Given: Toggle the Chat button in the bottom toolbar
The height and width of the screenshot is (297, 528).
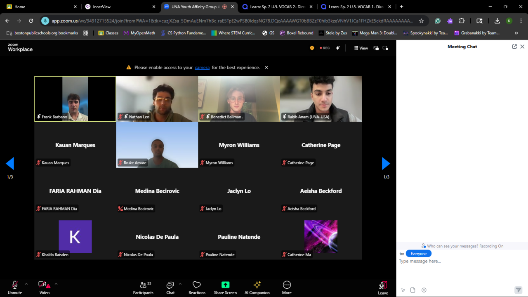Looking at the screenshot, I should tap(170, 288).
